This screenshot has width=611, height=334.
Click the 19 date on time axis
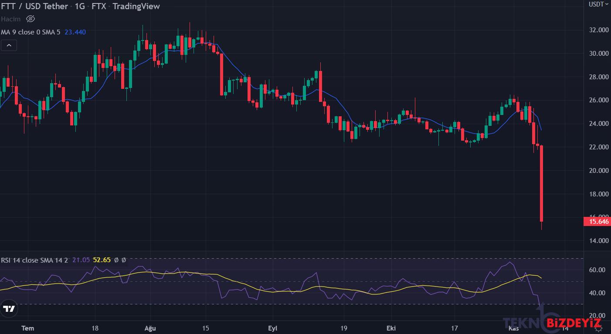343,328
